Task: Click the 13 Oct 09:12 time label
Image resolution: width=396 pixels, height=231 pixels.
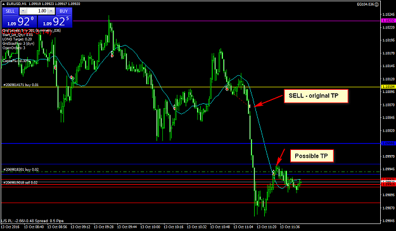Action: click(80, 227)
